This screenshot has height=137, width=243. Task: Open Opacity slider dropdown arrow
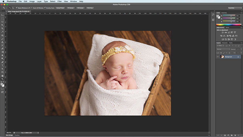tap(241, 49)
